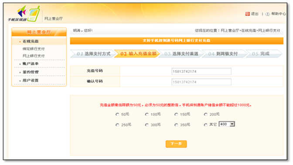Click step 05 完成
293x165 pixels.
coord(263,54)
